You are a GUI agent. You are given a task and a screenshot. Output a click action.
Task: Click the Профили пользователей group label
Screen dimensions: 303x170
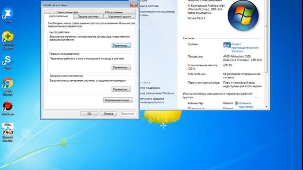64,54
